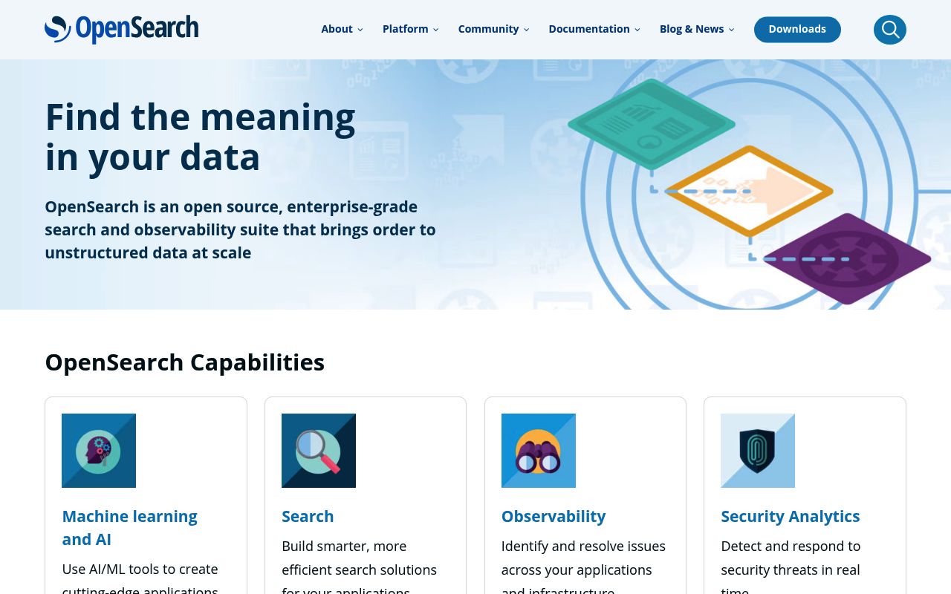Select the Machine learning and AI icon
Image resolution: width=951 pixels, height=594 pixels.
(99, 451)
